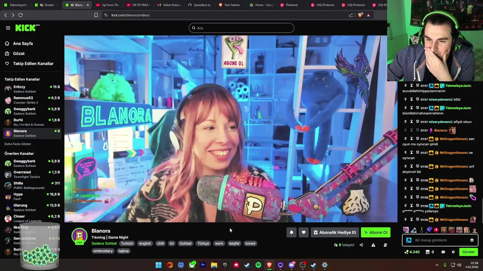Switch to the Gelen Kutusu tab
This screenshot has width=483, height=271.
pos(169,5)
